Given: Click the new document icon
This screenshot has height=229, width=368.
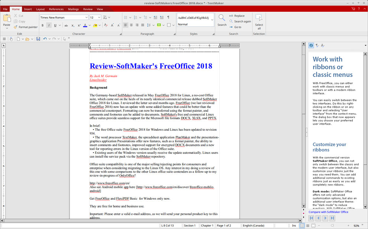Looking at the screenshot, I should (18, 39).
